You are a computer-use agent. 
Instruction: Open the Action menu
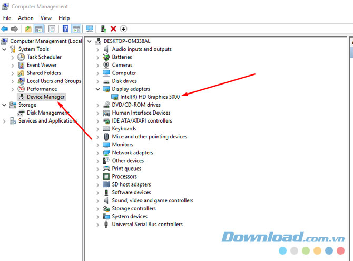(x=25, y=18)
